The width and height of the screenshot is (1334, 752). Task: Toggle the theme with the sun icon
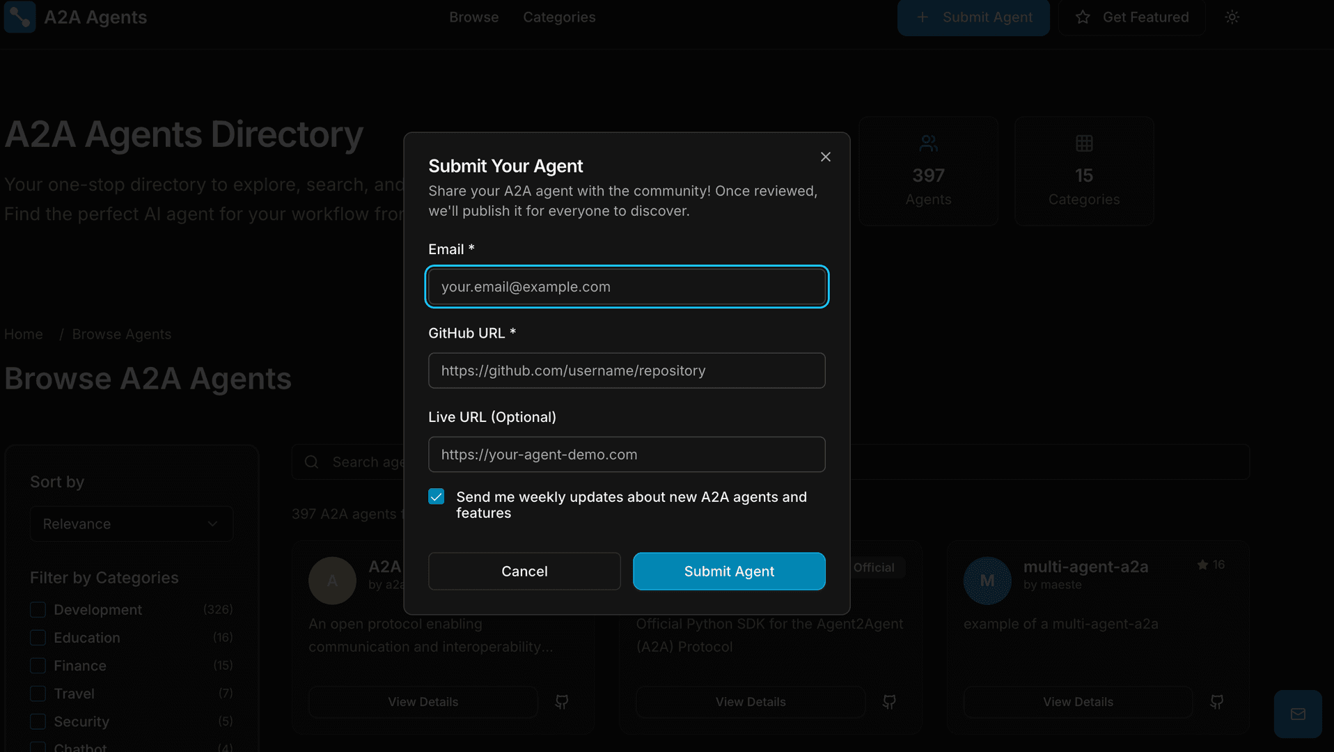(x=1232, y=17)
